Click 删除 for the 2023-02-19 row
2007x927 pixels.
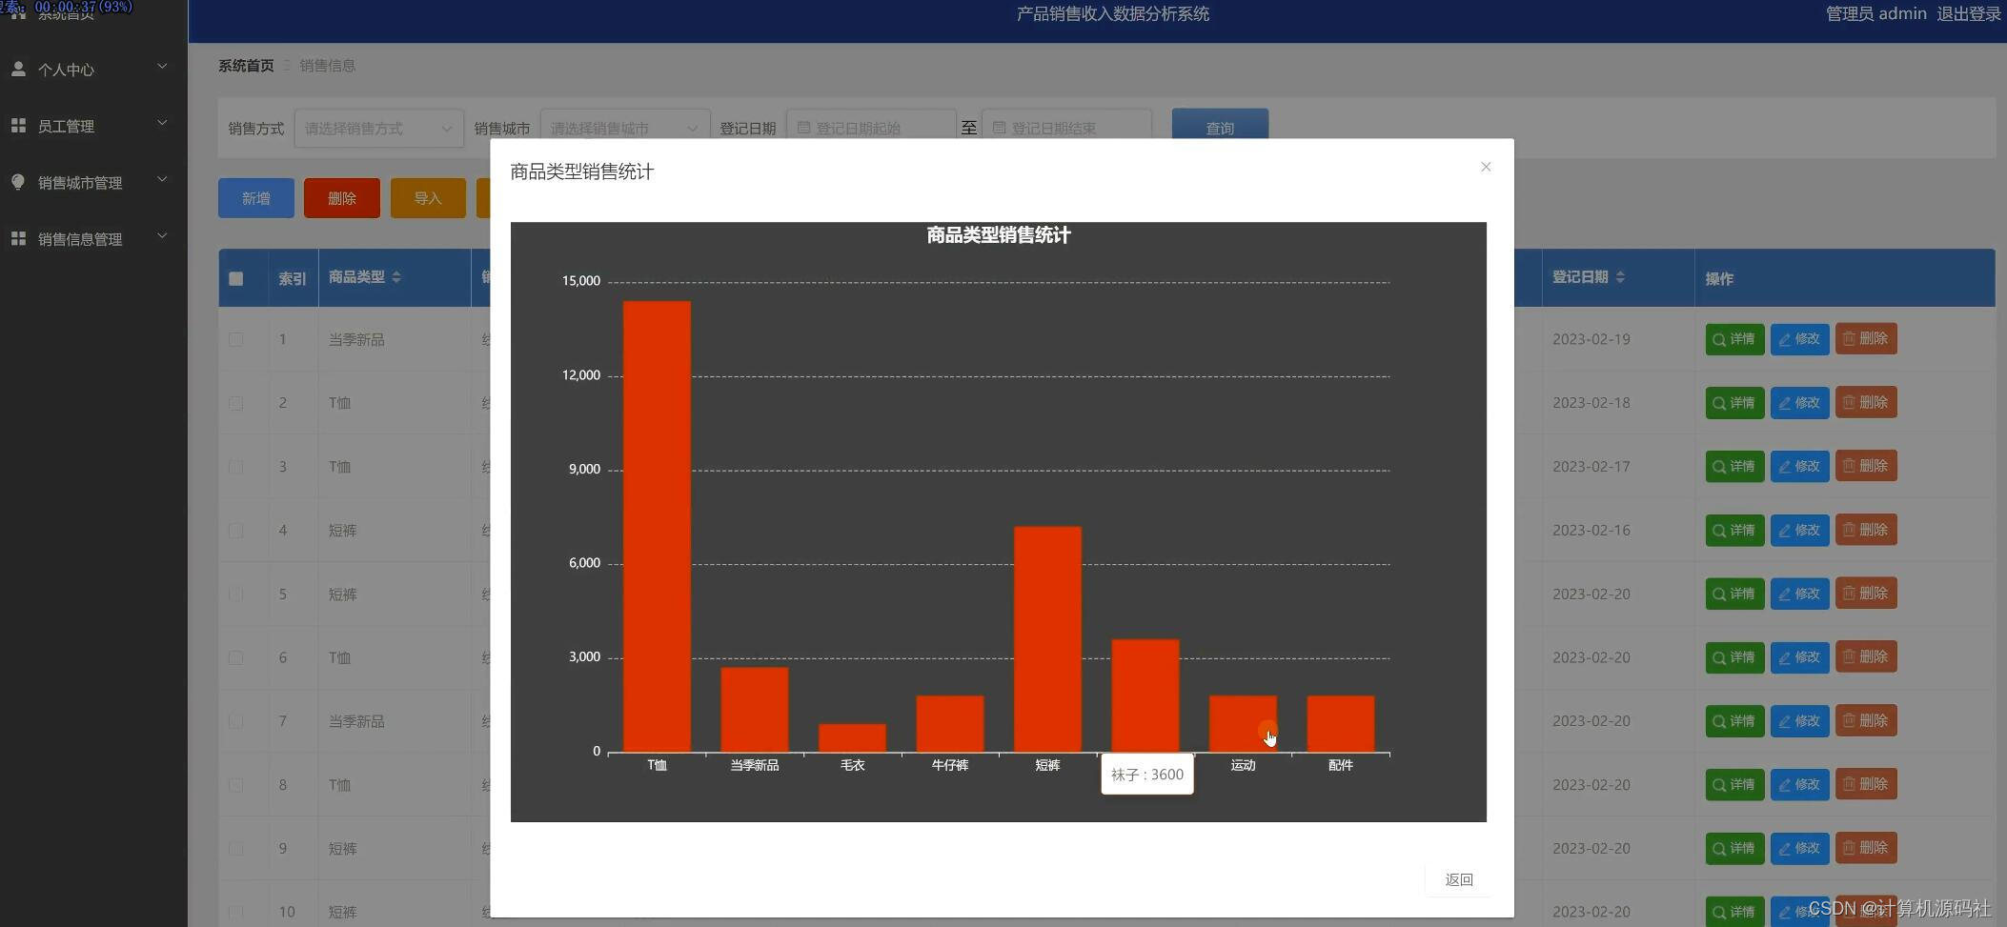[1866, 339]
